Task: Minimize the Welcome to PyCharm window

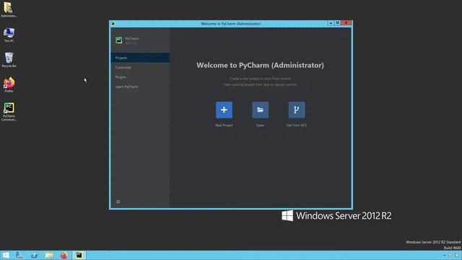Action: pyautogui.click(x=331, y=23)
